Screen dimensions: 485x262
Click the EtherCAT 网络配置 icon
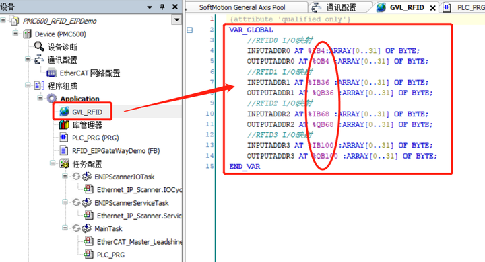[51, 73]
